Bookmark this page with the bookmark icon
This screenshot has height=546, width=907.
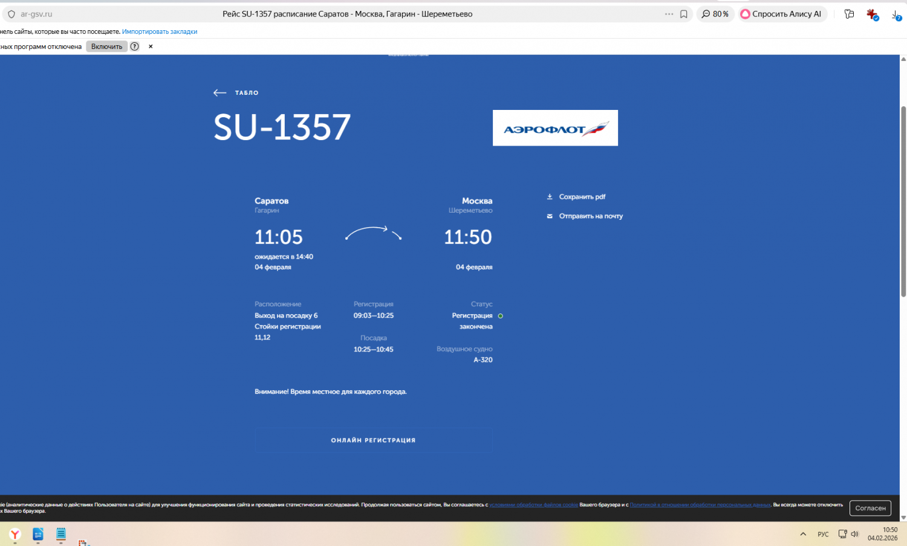(684, 14)
